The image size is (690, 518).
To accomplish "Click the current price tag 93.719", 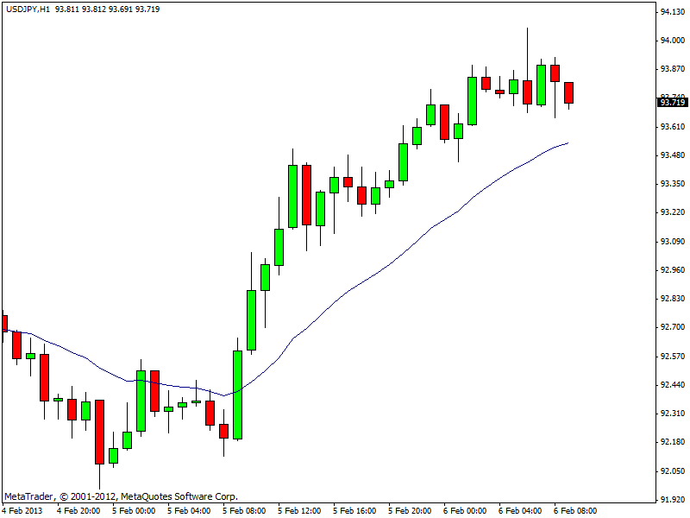I will tap(672, 103).
